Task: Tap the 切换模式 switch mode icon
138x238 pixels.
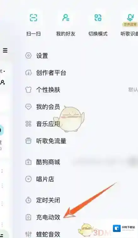Action: point(98,17)
